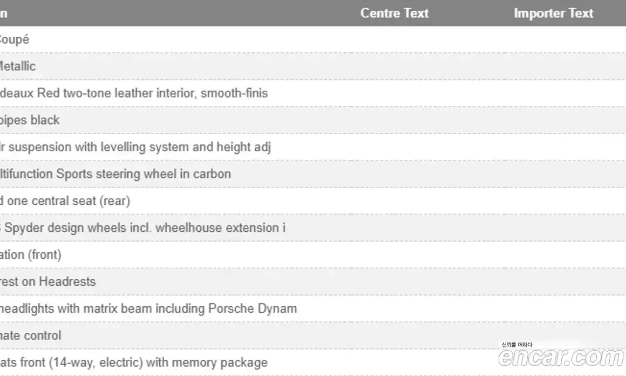Select the Spyder design wheels row
This screenshot has height=376, width=626.
pos(142,228)
